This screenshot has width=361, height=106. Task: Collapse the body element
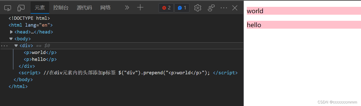pos(11,39)
